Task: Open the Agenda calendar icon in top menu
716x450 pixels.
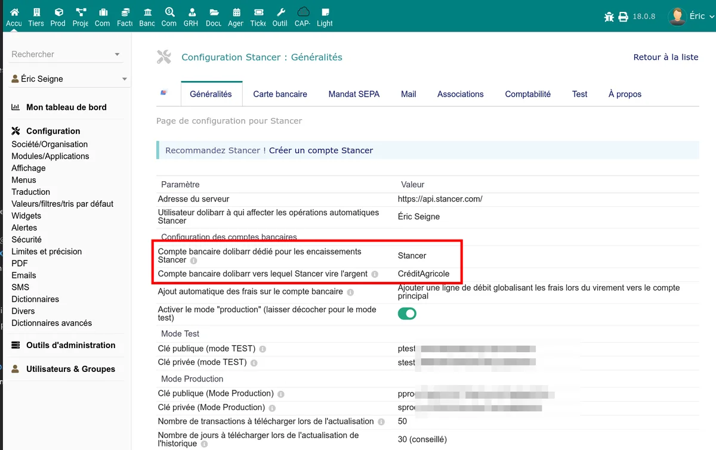Action: pyautogui.click(x=236, y=12)
